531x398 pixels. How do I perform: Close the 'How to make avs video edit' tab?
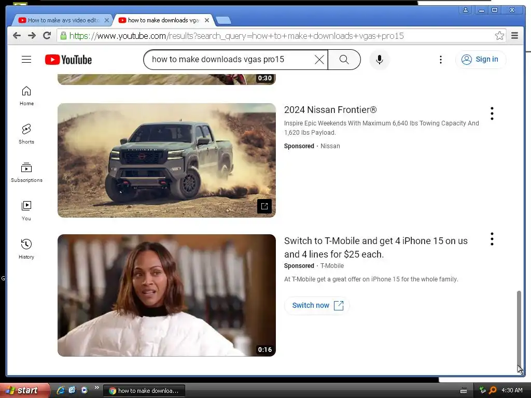[107, 20]
